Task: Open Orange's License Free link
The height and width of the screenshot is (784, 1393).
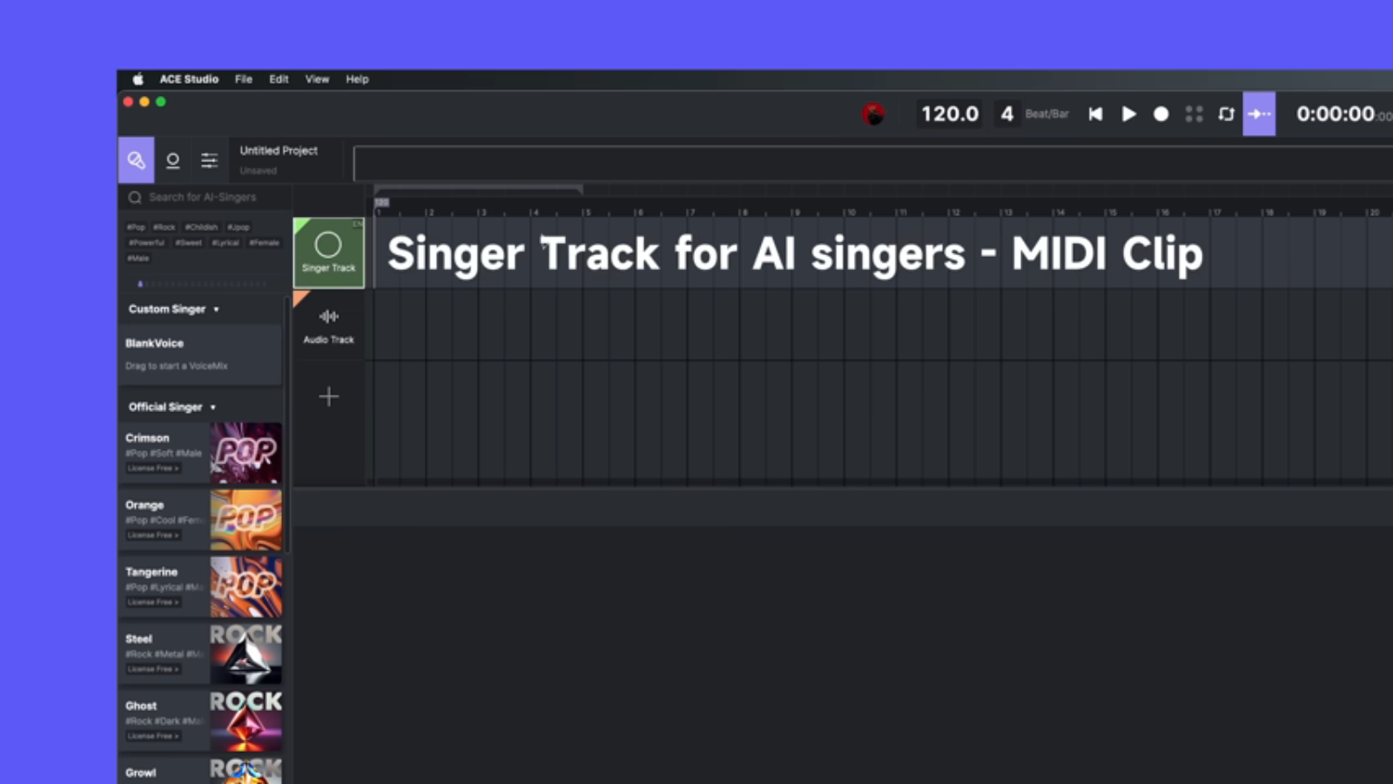Action: pos(153,536)
